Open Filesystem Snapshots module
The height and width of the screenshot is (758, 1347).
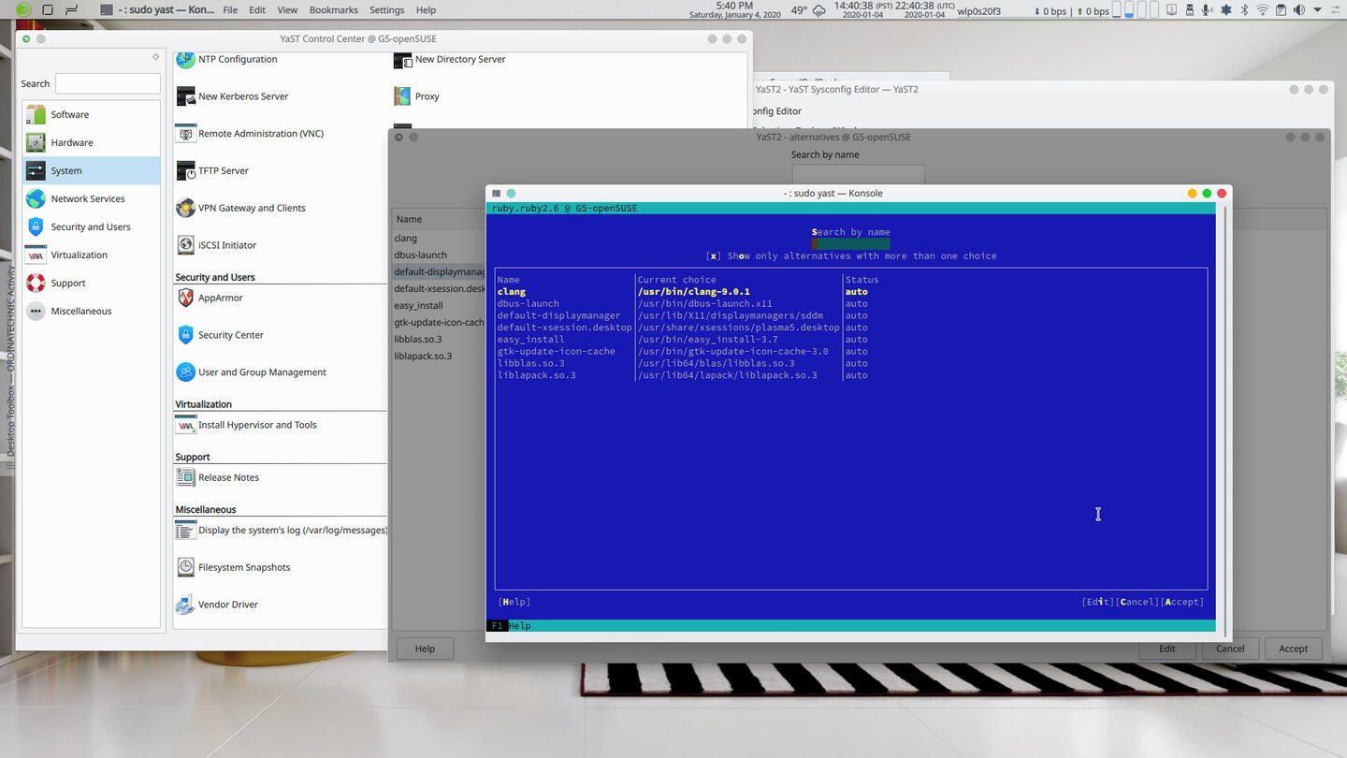click(233, 567)
